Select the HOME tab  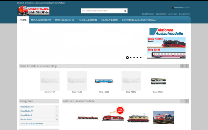[x=23, y=20]
